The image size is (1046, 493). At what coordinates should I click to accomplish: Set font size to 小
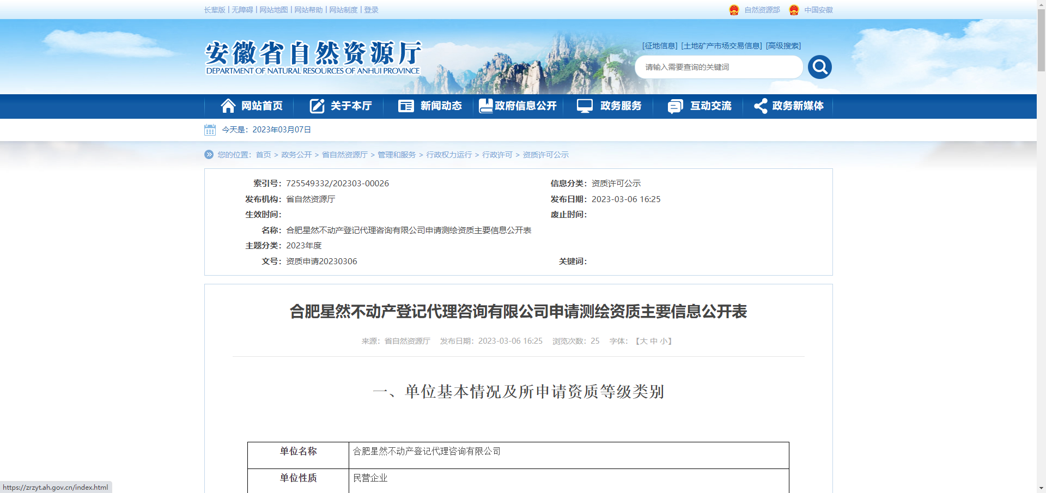[x=664, y=341]
